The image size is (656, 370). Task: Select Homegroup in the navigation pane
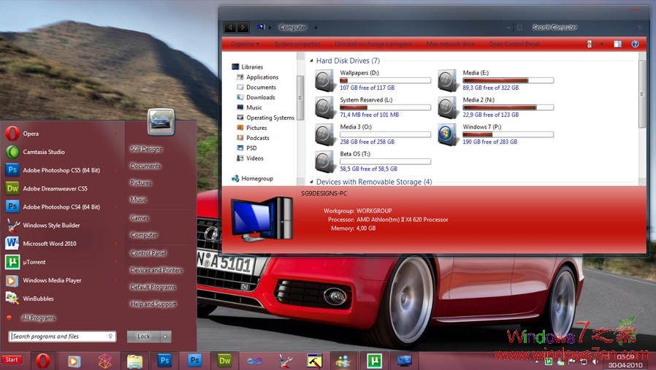pos(252,179)
